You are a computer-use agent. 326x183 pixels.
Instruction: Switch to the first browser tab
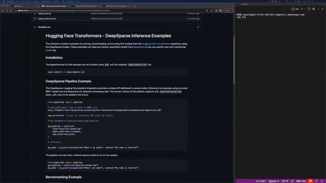[x=25, y=6]
